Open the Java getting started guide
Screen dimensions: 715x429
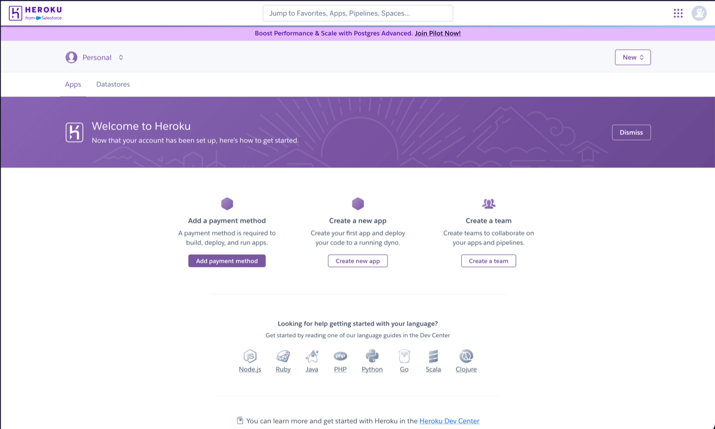[x=312, y=361]
